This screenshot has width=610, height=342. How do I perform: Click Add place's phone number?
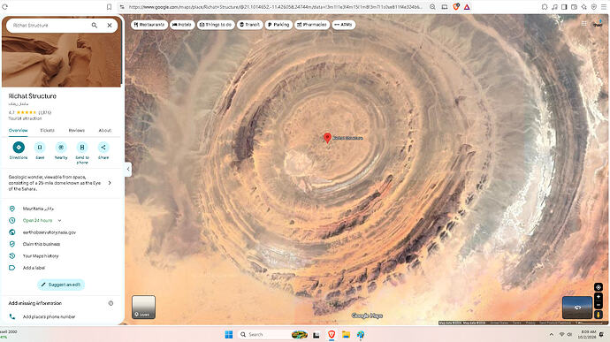click(49, 316)
